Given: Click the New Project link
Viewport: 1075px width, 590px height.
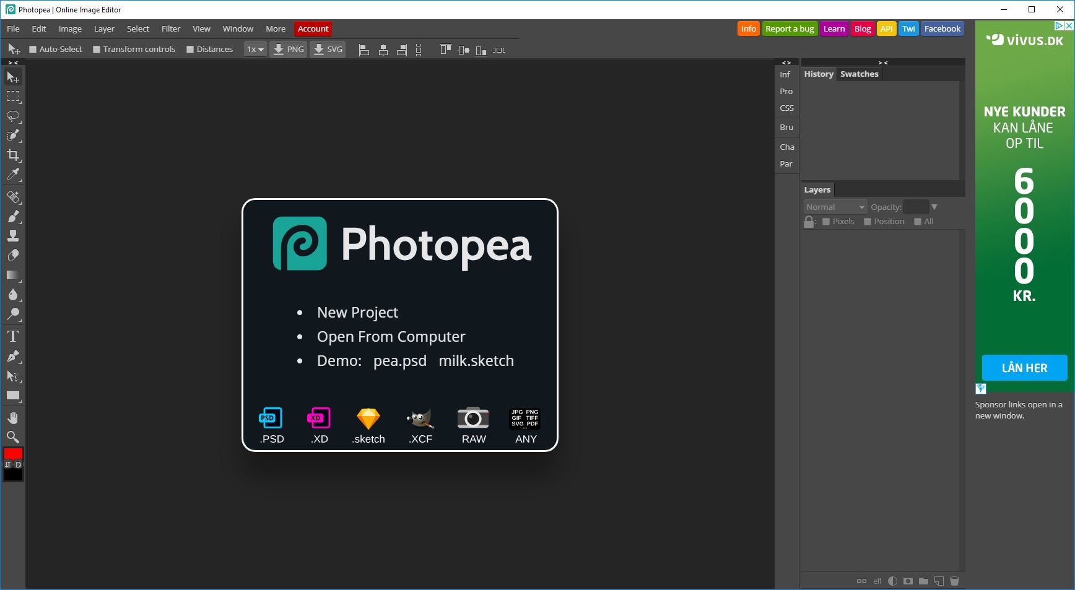Looking at the screenshot, I should (357, 313).
